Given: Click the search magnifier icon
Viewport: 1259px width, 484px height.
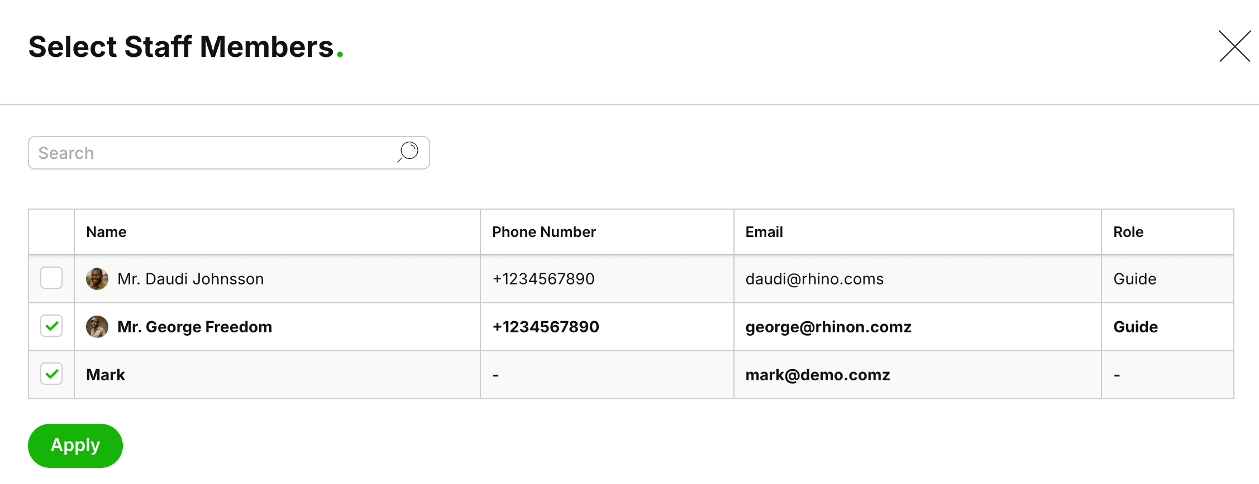Looking at the screenshot, I should pos(408,152).
